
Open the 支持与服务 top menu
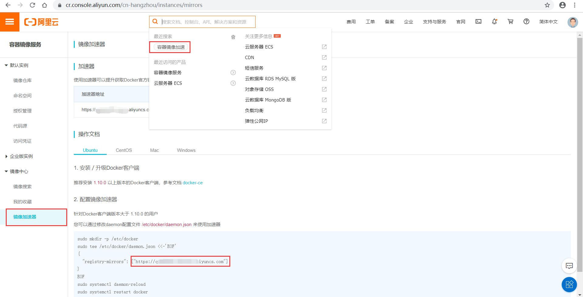pos(434,22)
